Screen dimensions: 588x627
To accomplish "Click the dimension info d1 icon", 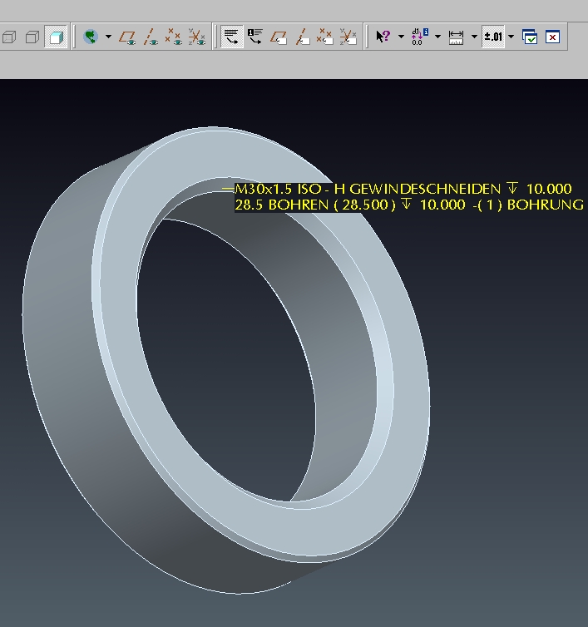I will (420, 37).
